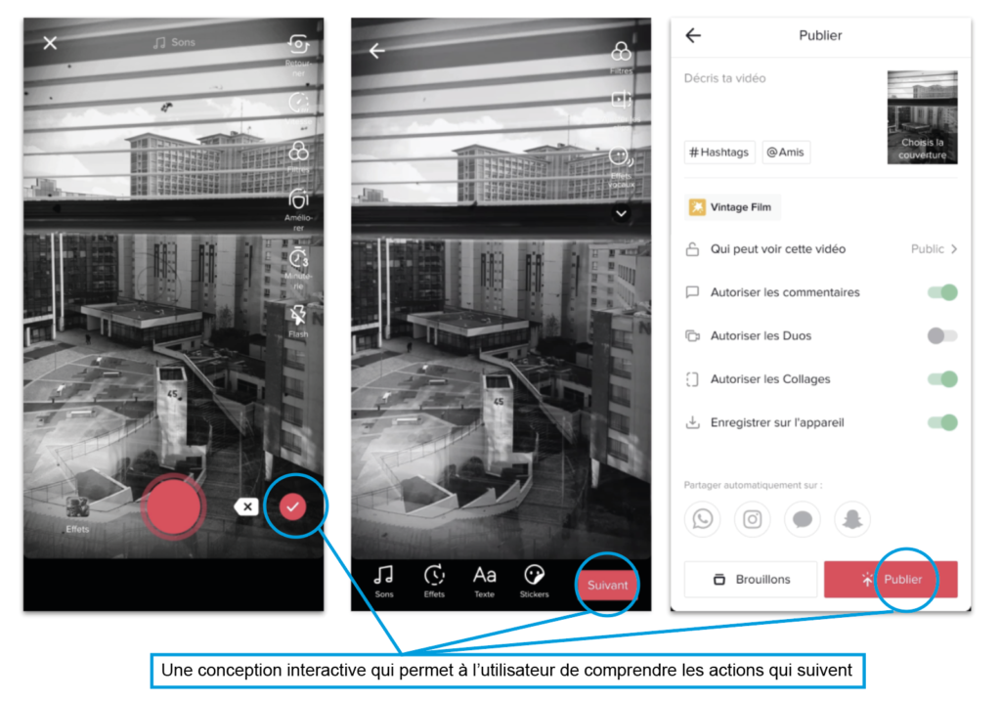Open the Minuterie timer icon
Screen dimensions: 1001x701
(298, 260)
